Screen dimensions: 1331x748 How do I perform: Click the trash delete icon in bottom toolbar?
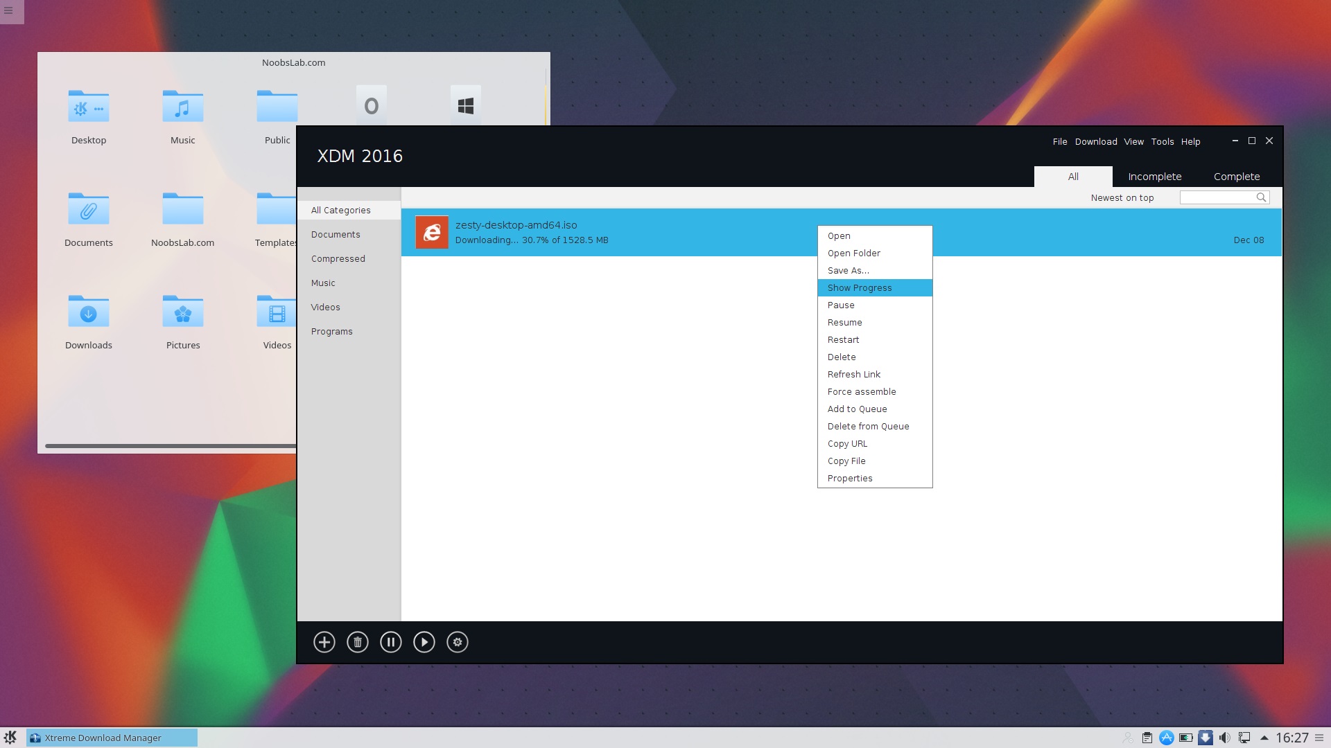(x=357, y=642)
